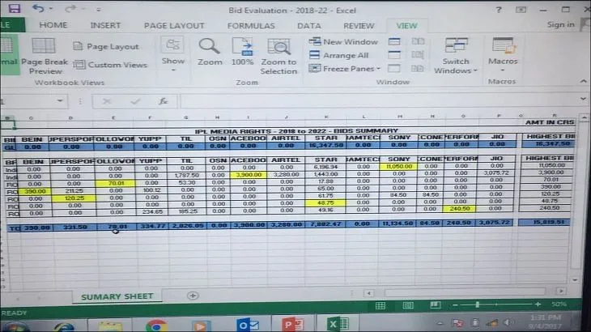
Task: Select the yellow 3,900.00 cell
Action: click(249, 174)
